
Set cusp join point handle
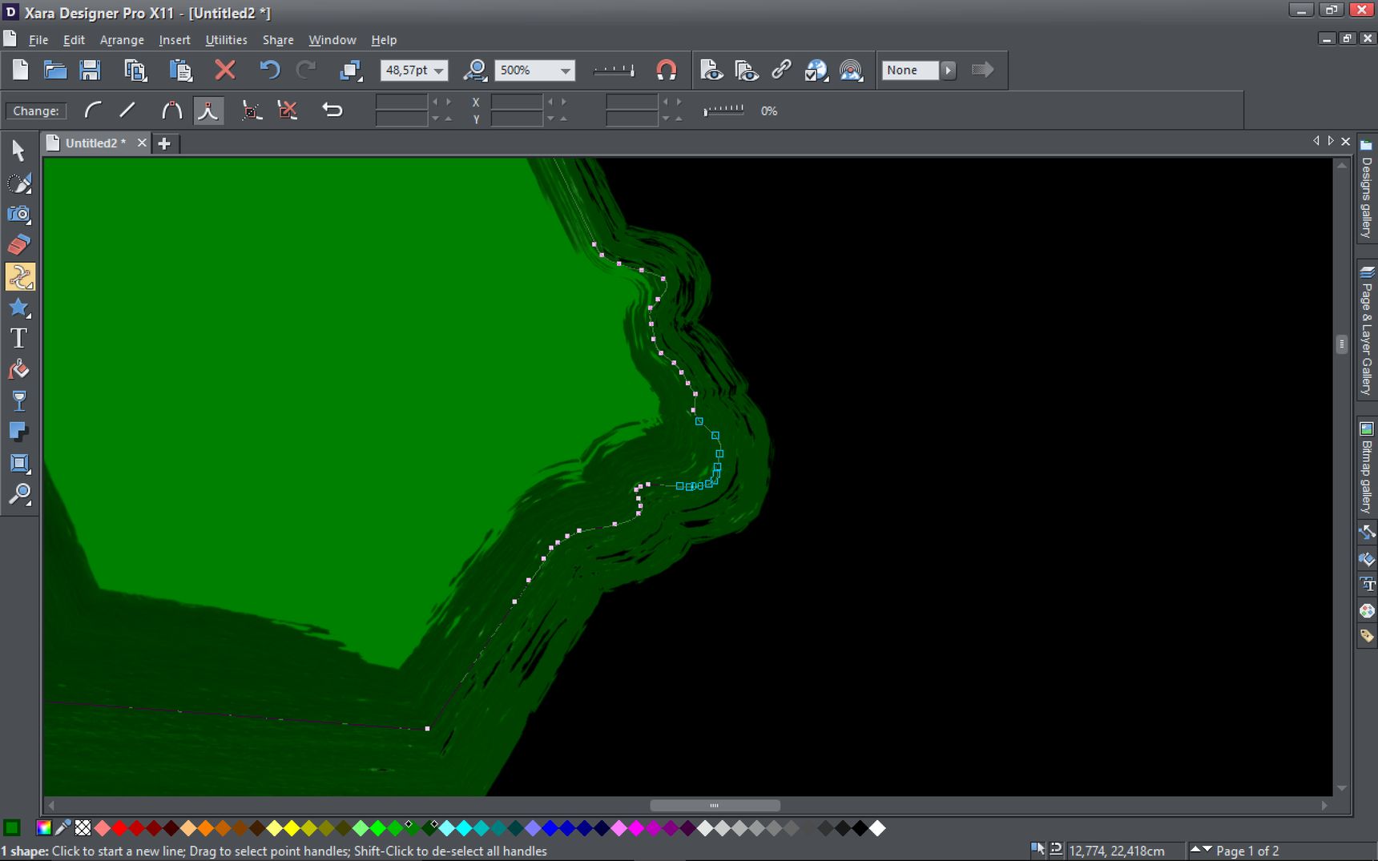[x=208, y=111]
